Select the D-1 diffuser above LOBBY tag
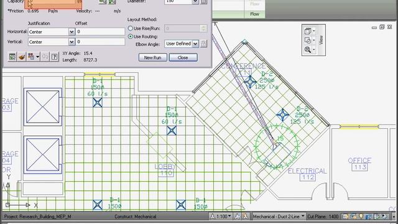398x224 pixels. [172, 131]
